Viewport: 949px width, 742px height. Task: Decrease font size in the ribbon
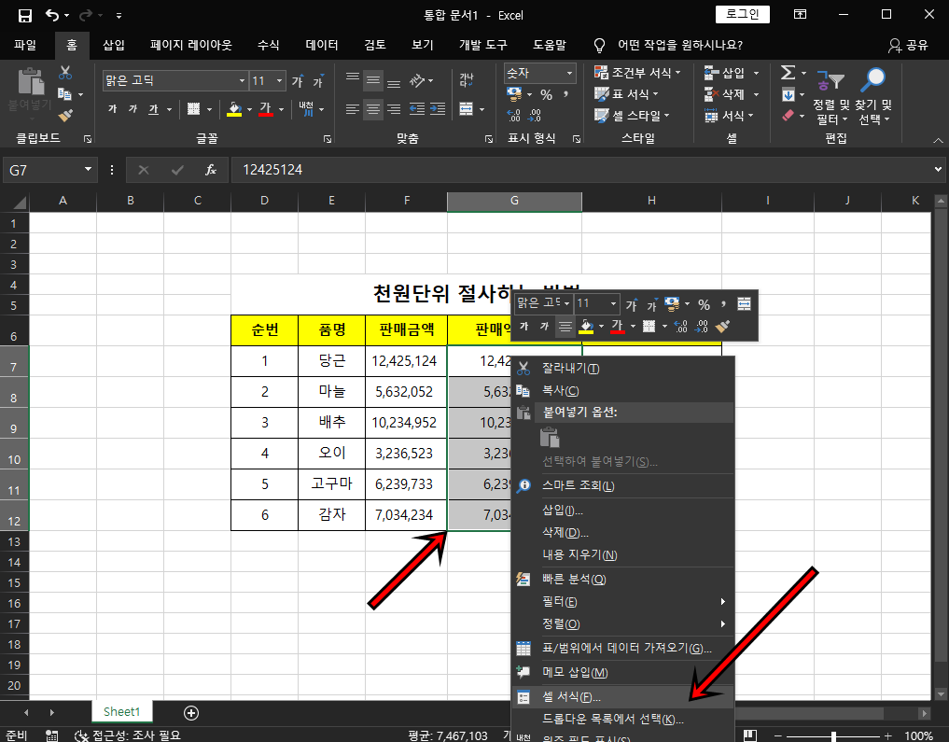click(x=318, y=81)
